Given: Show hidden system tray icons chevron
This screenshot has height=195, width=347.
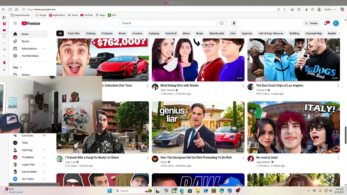Looking at the screenshot, I should (309, 191).
